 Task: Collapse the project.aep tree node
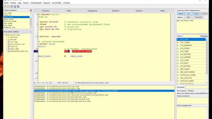pyautogui.click(x=4, y=35)
